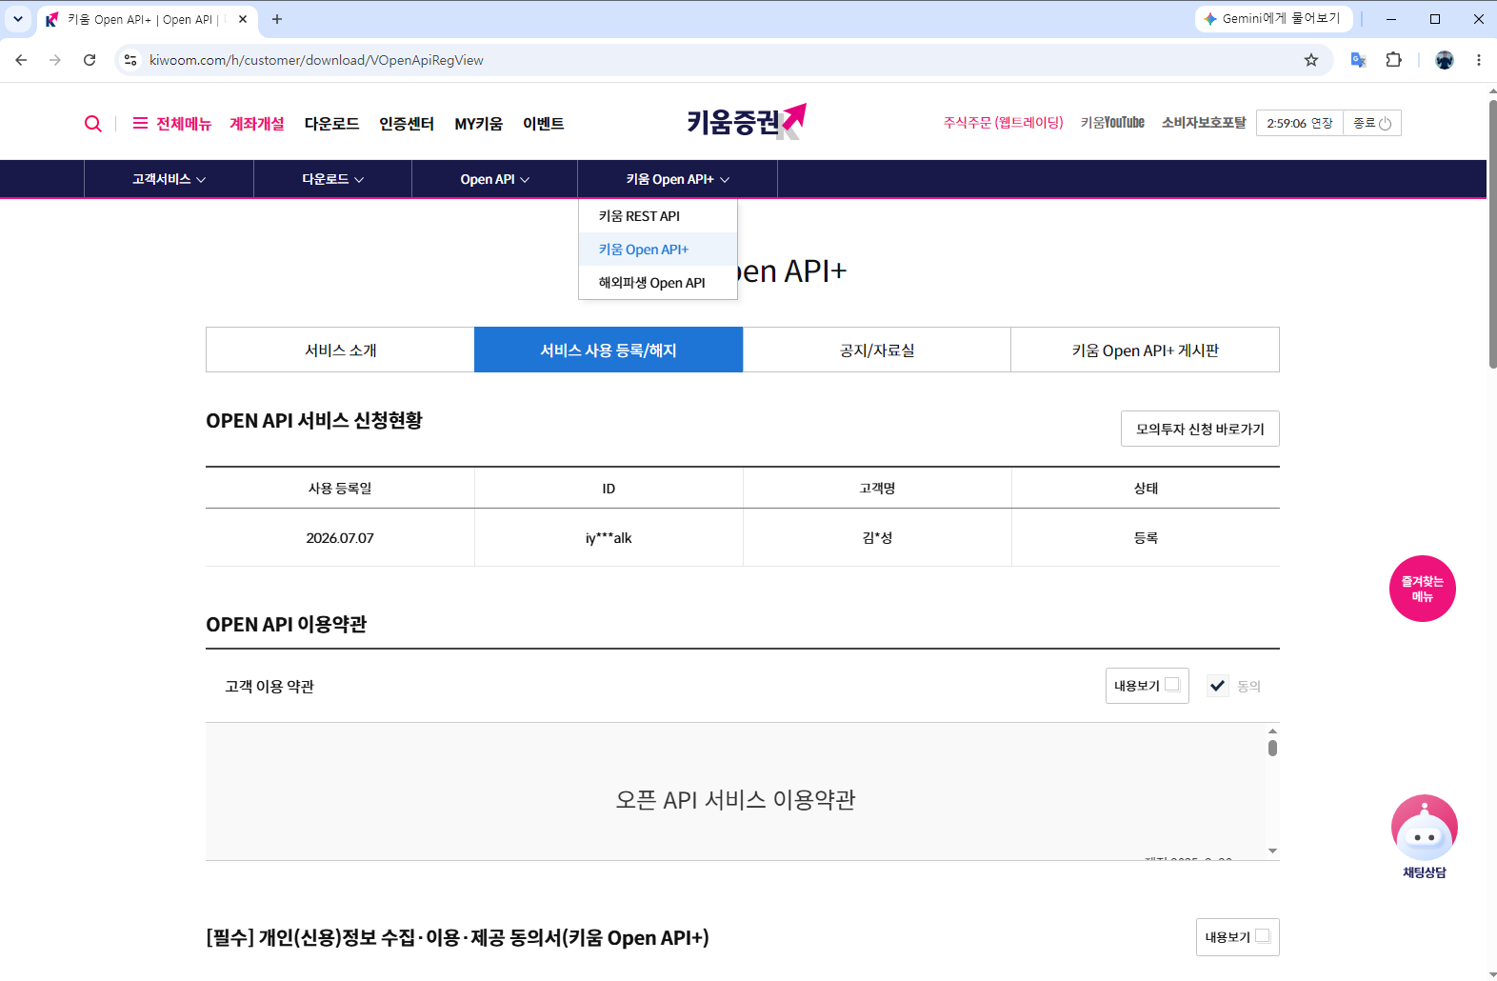This screenshot has width=1497, height=981.
Task: Bookmark this page with the star icon
Action: click(x=1311, y=60)
